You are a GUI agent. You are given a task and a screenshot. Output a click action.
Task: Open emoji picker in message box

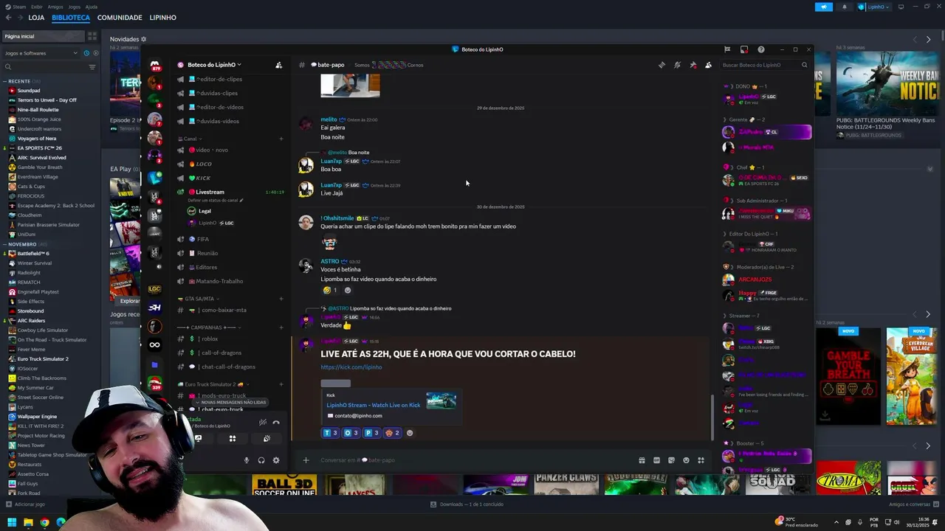tap(686, 460)
